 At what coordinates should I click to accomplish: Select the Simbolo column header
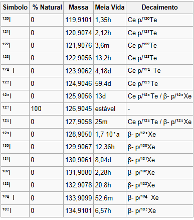pos(15,8)
